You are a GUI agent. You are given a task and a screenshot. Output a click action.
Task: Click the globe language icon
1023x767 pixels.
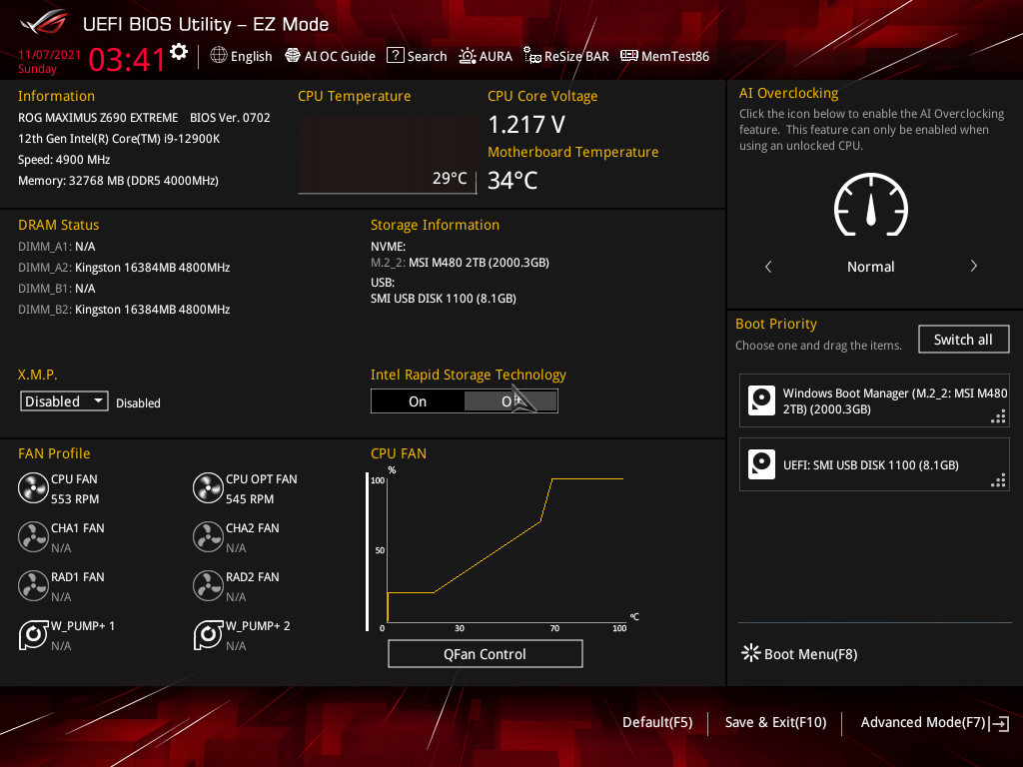pyautogui.click(x=219, y=56)
